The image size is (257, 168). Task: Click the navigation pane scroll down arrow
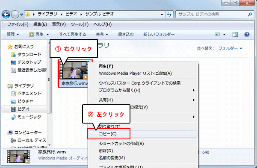coord(49,145)
